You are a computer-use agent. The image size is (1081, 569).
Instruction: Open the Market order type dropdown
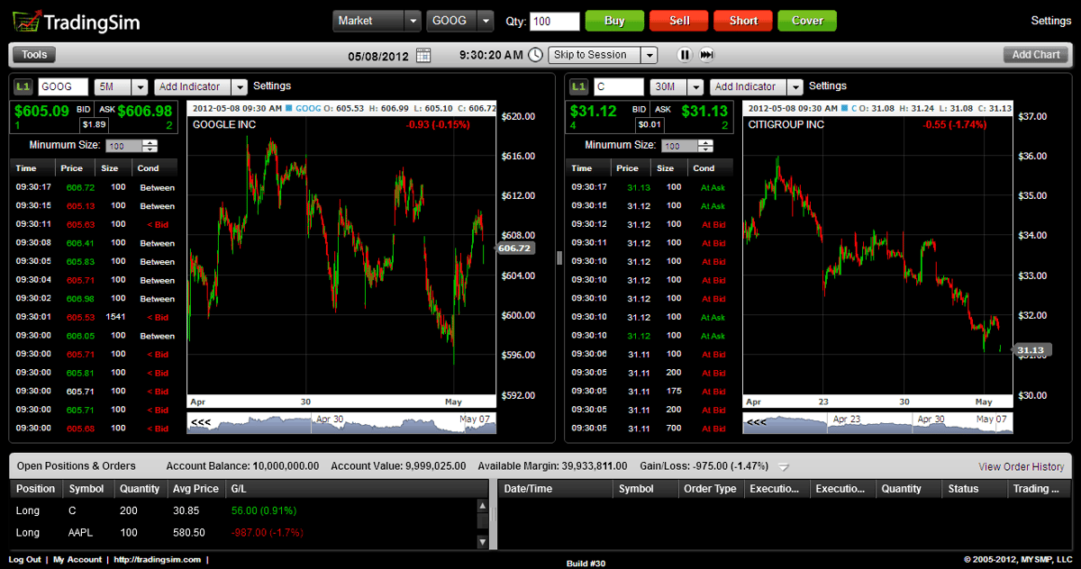tap(412, 20)
